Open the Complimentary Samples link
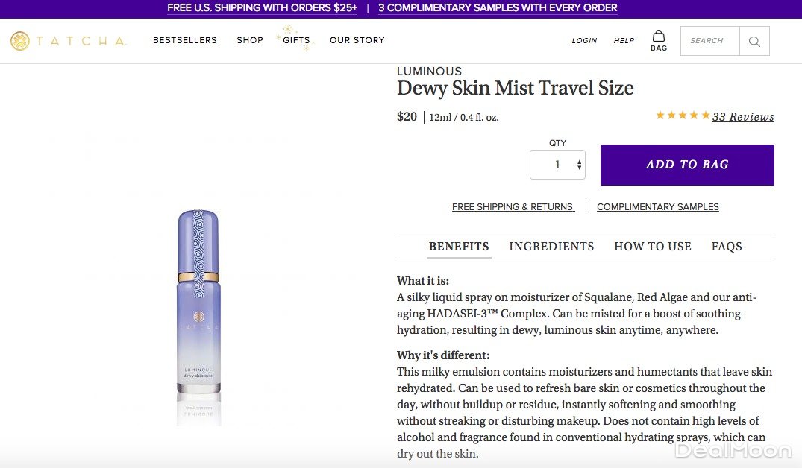 click(658, 207)
